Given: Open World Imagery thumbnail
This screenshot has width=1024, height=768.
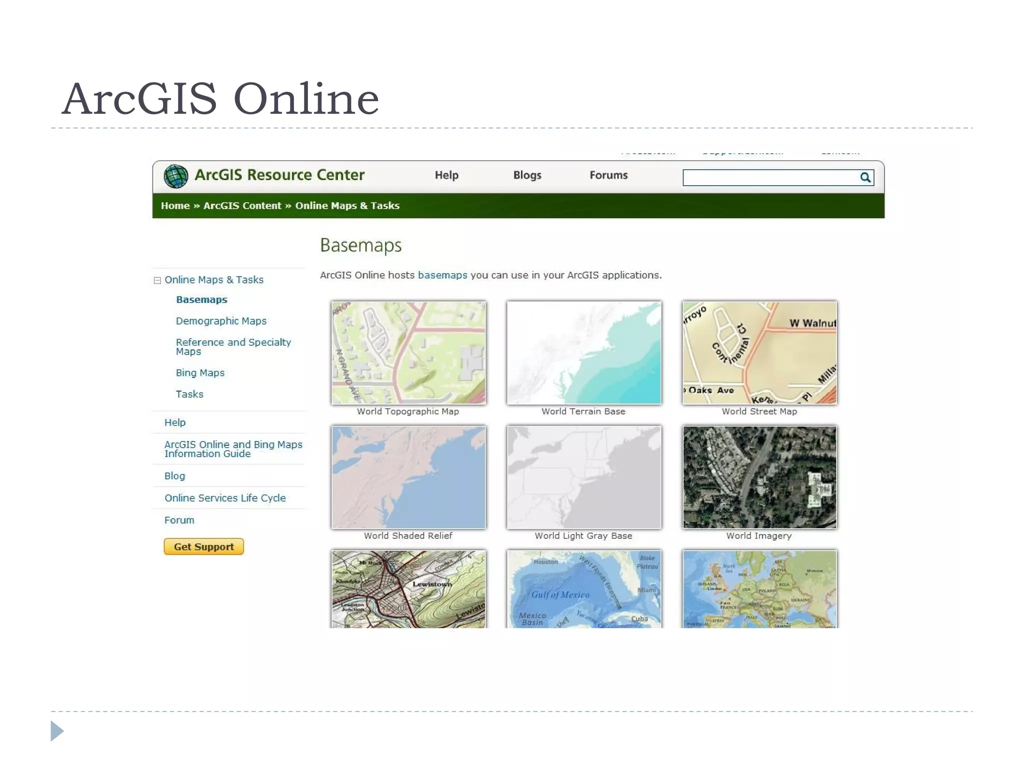Looking at the screenshot, I should [x=759, y=477].
